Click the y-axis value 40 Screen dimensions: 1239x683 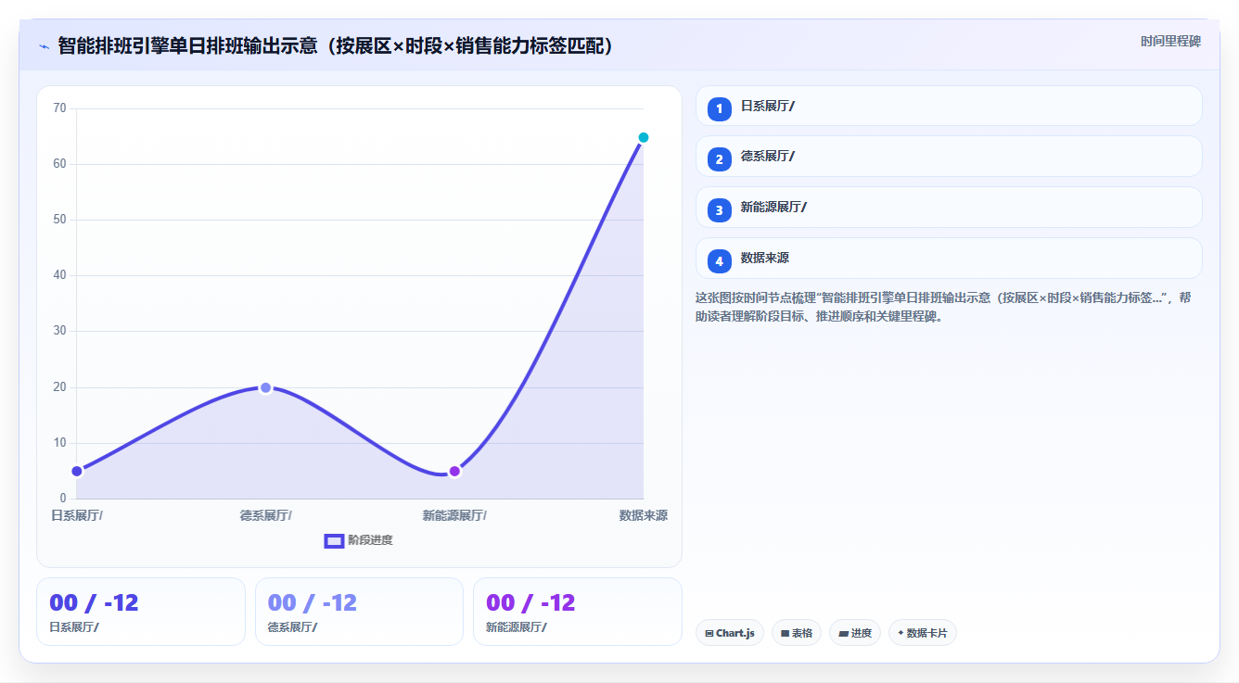coord(60,275)
